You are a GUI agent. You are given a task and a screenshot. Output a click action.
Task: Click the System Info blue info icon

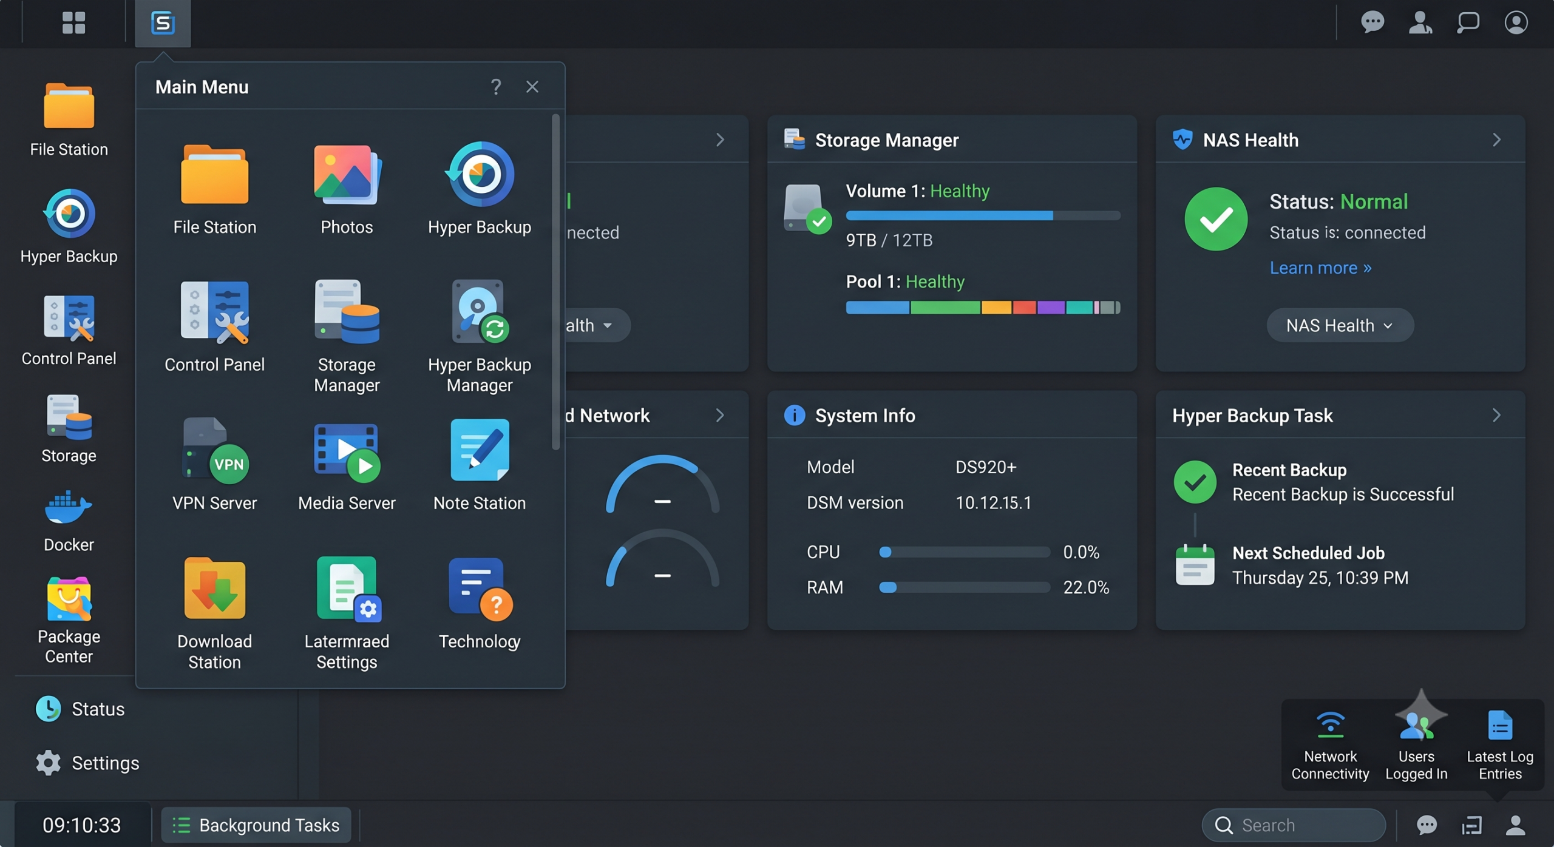pyautogui.click(x=794, y=416)
